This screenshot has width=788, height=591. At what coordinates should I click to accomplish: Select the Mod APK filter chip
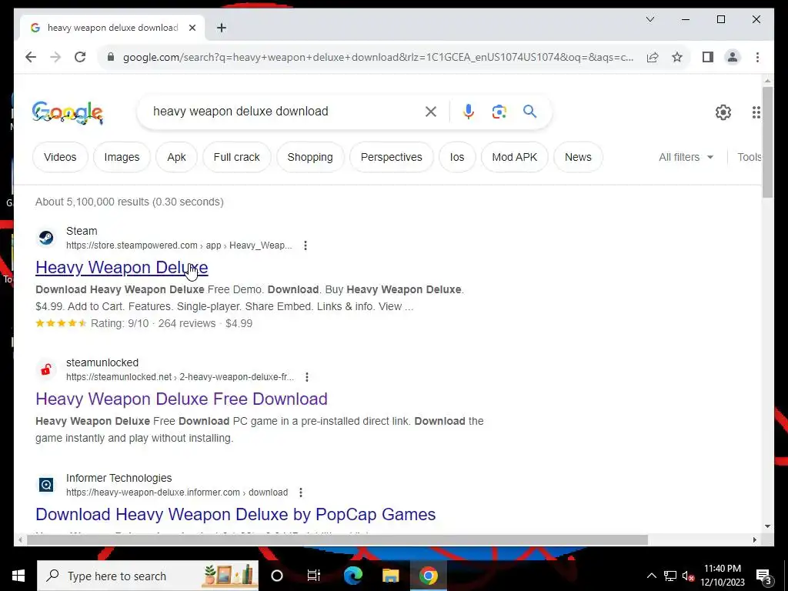click(x=515, y=157)
